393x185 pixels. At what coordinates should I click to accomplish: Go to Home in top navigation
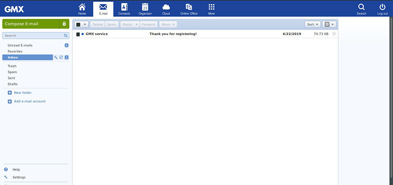click(x=82, y=9)
